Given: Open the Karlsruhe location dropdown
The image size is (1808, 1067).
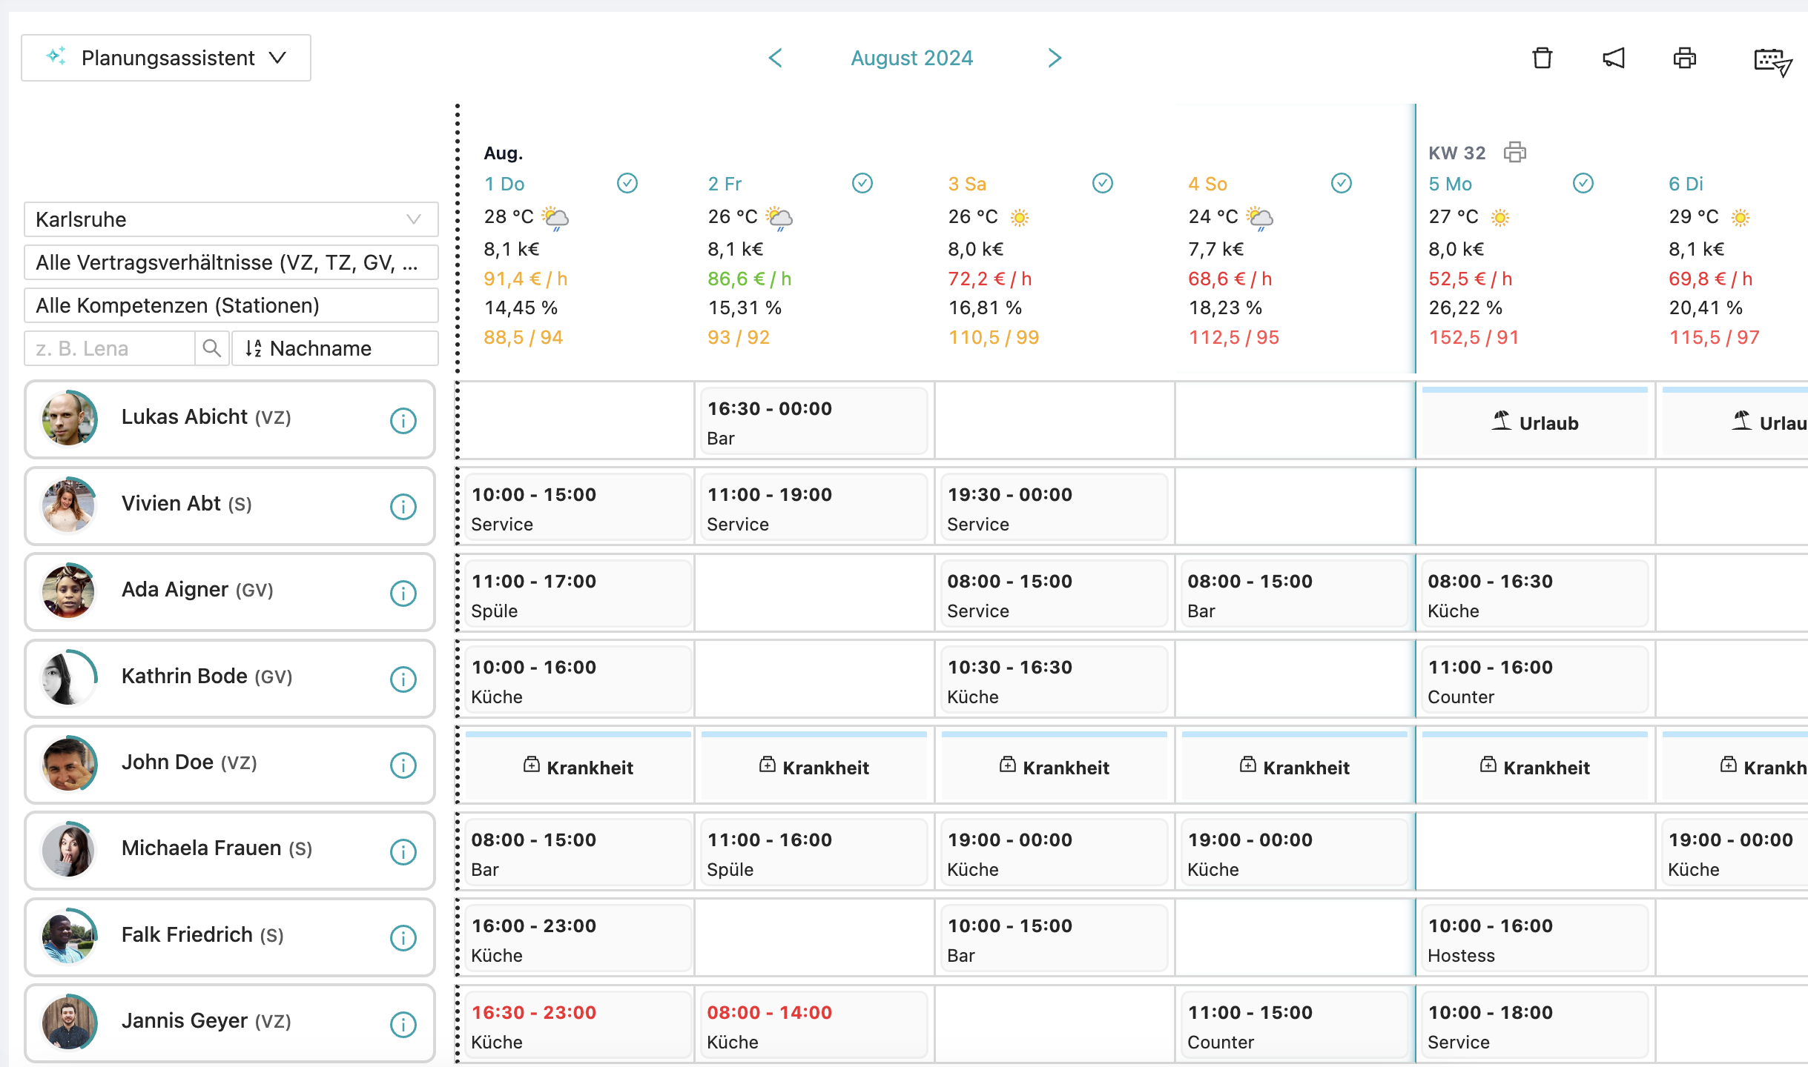Looking at the screenshot, I should (230, 219).
